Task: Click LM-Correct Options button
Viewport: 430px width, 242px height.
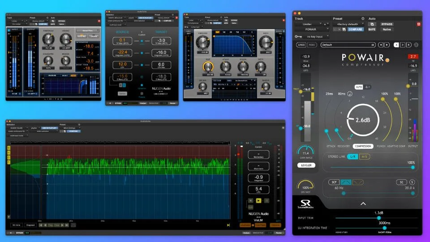Action: [122, 94]
